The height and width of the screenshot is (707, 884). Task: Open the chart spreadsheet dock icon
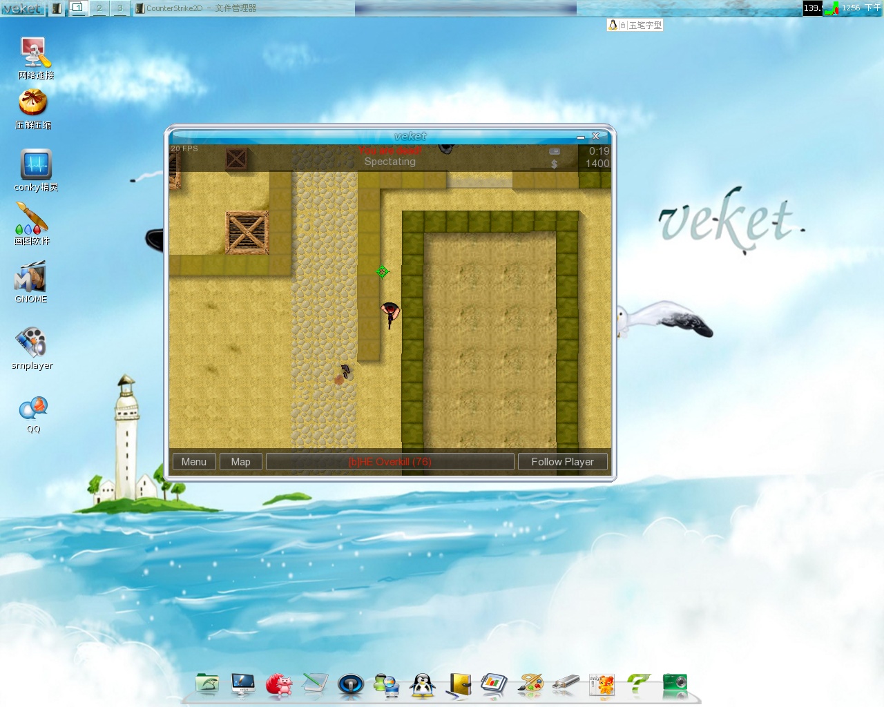494,685
